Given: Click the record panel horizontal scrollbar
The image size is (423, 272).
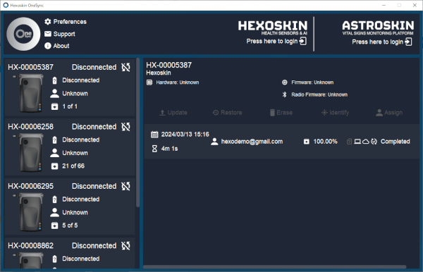Looking at the screenshot, I should tap(275, 267).
